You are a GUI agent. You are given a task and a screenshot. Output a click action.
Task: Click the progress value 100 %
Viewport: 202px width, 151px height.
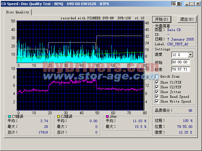point(188,121)
